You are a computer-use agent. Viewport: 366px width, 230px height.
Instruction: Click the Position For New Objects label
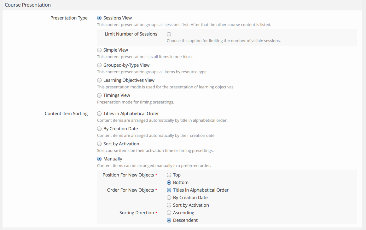tap(128, 175)
